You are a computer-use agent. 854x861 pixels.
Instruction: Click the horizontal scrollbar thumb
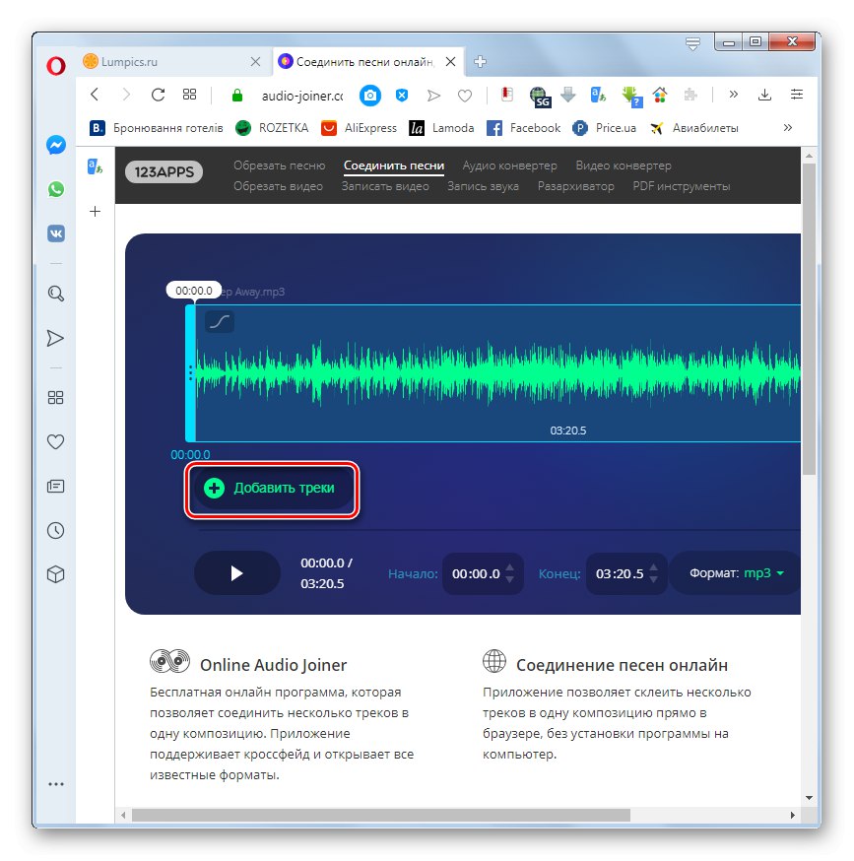[380, 816]
